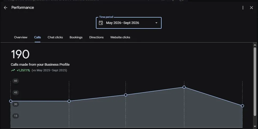Image resolution: width=258 pixels, height=129 pixels.
Task: Click the last data point of the chart
Action: [x=242, y=106]
